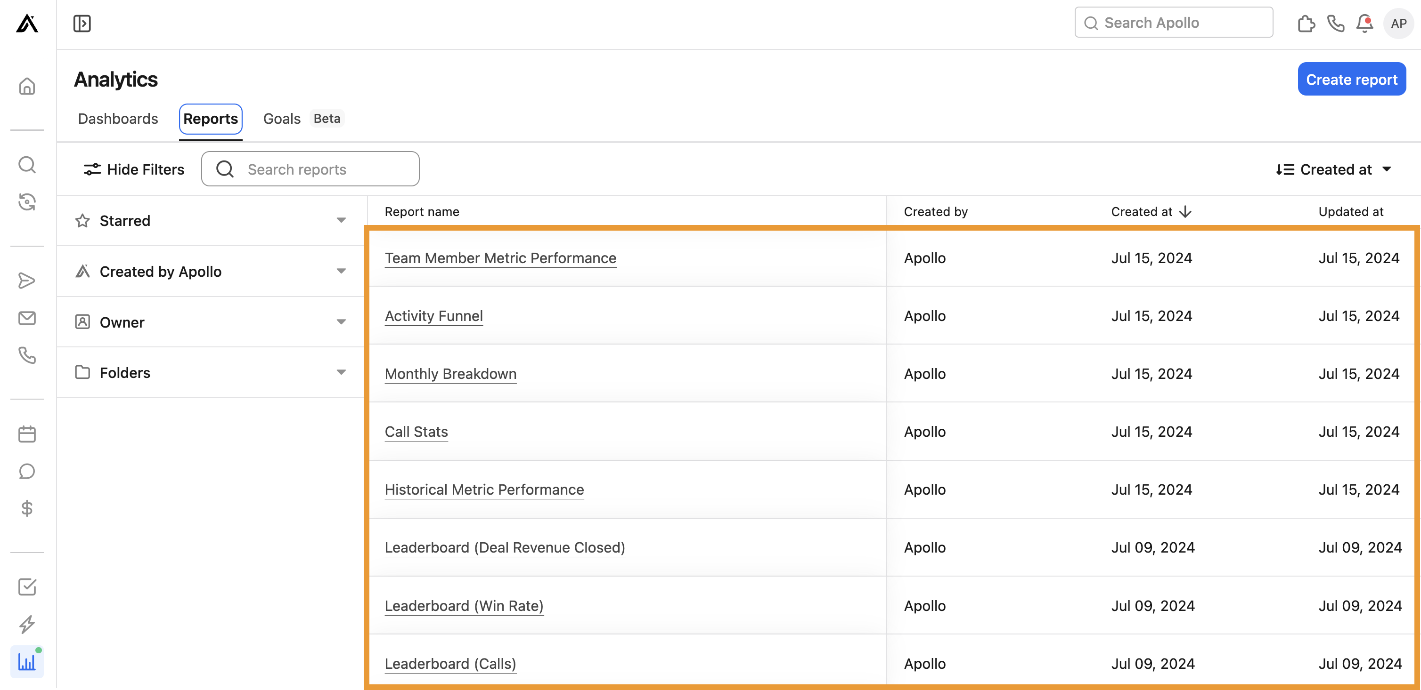Open the Conversations chat icon
Viewport: 1421px width, 690px height.
[27, 471]
